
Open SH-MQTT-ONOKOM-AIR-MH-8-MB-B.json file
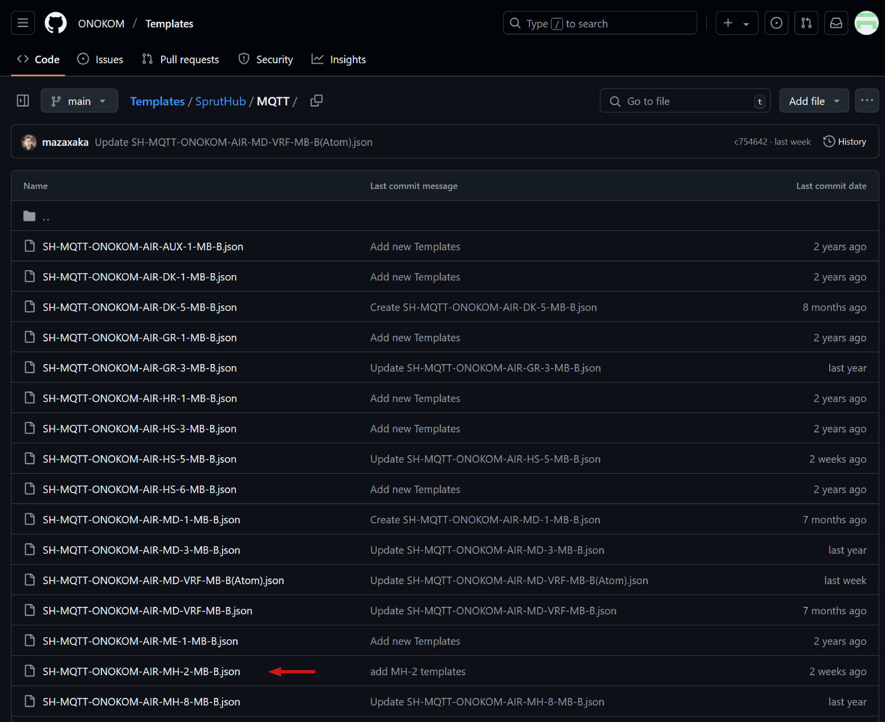[x=142, y=702]
